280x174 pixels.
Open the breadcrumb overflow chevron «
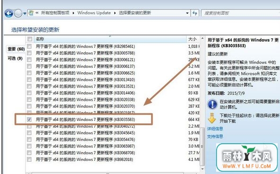tap(37, 13)
